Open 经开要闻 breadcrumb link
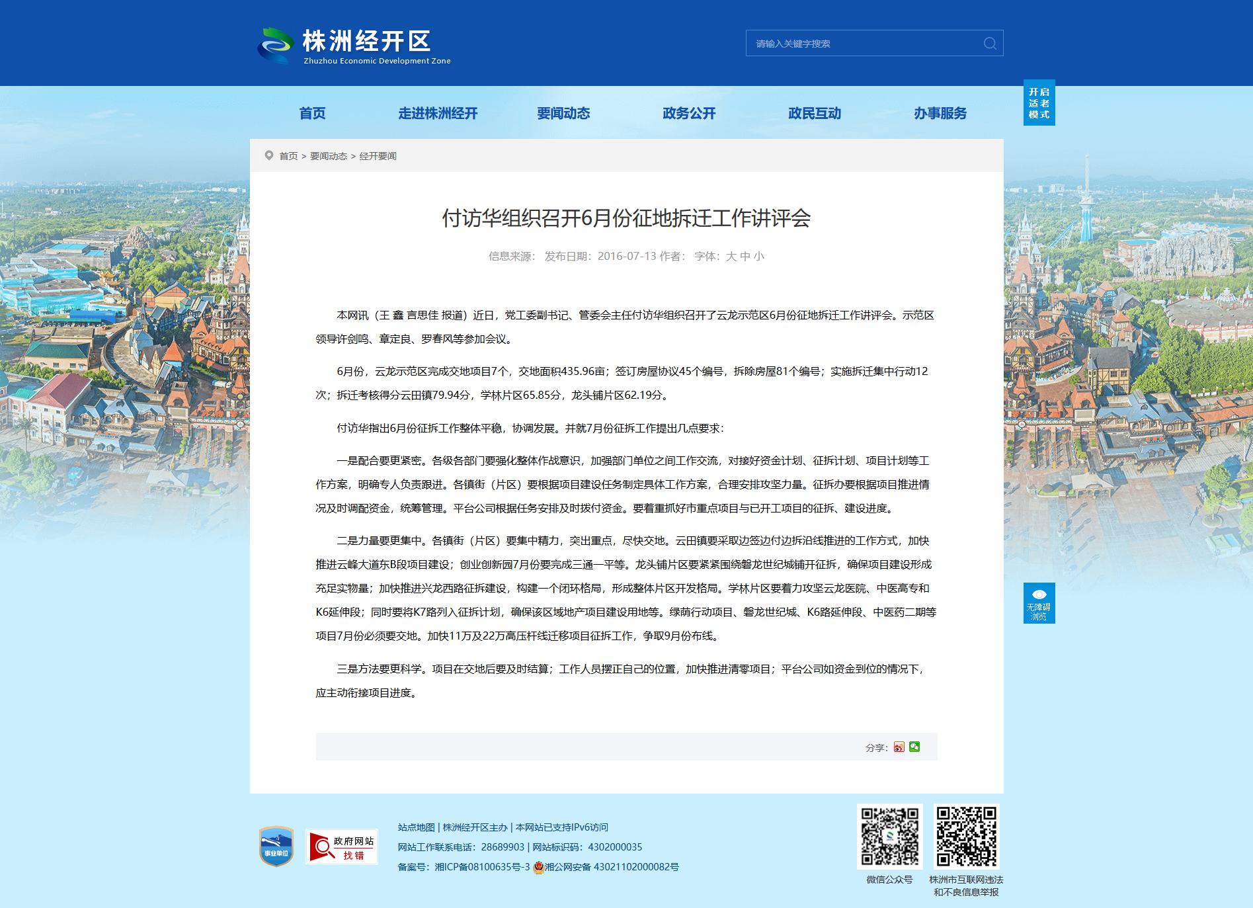 378,156
